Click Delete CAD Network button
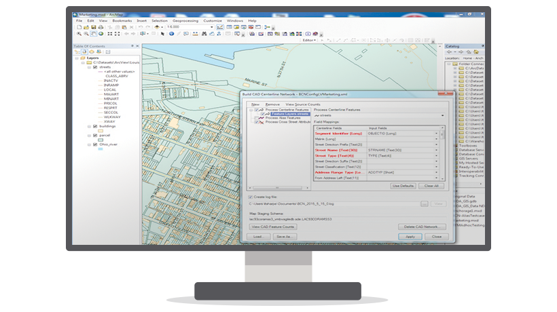 pyautogui.click(x=422, y=227)
